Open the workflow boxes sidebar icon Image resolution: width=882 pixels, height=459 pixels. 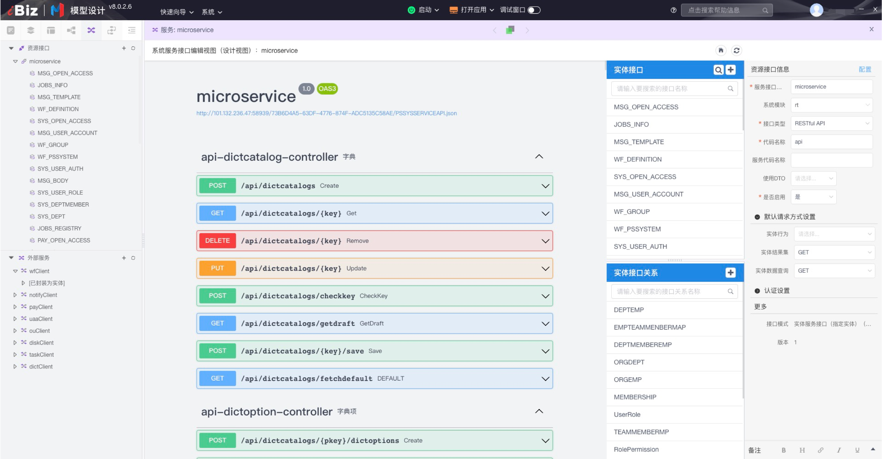112,30
